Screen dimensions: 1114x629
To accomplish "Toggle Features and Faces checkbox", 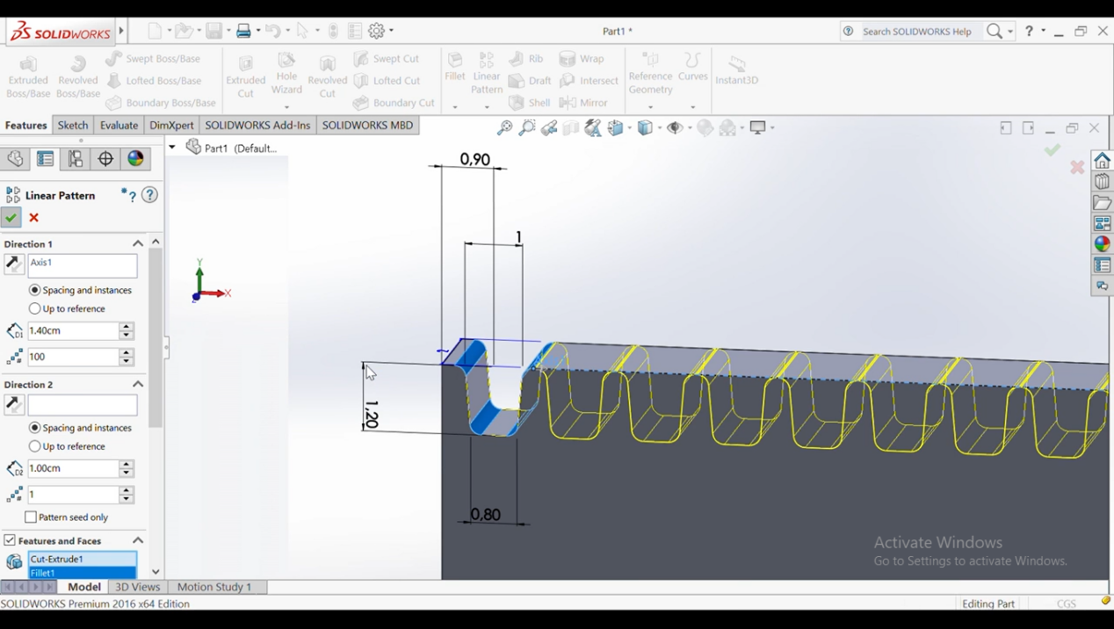I will point(10,540).
